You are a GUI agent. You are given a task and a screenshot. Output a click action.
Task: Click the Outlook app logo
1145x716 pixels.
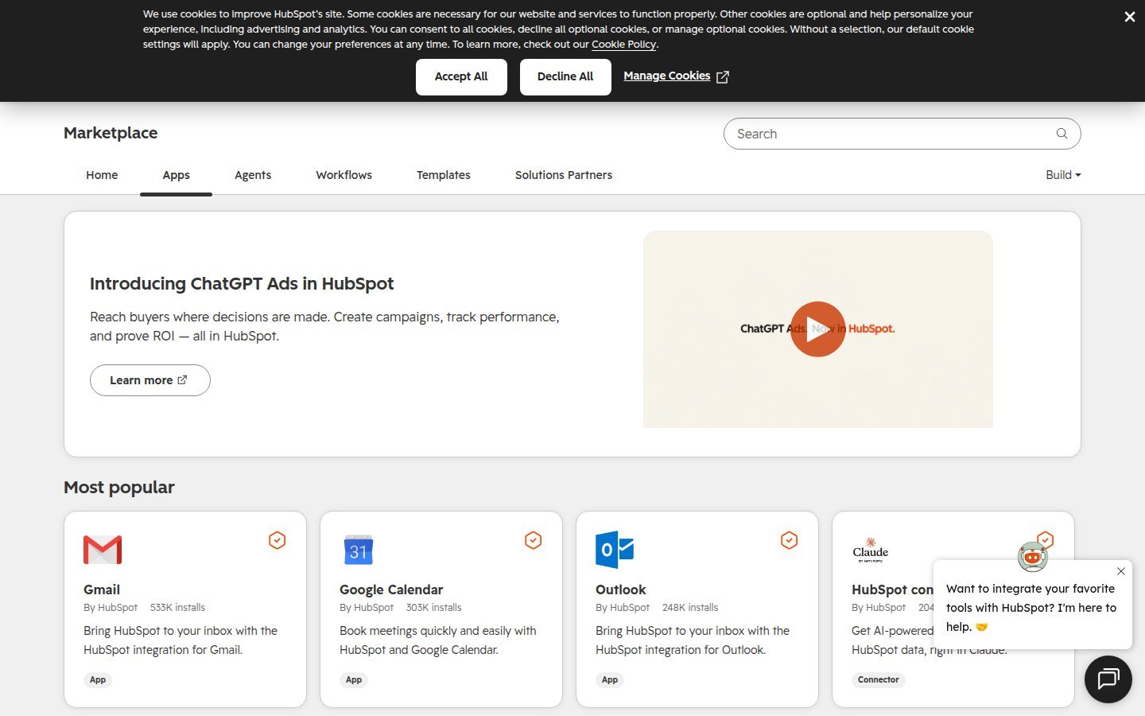tap(615, 550)
